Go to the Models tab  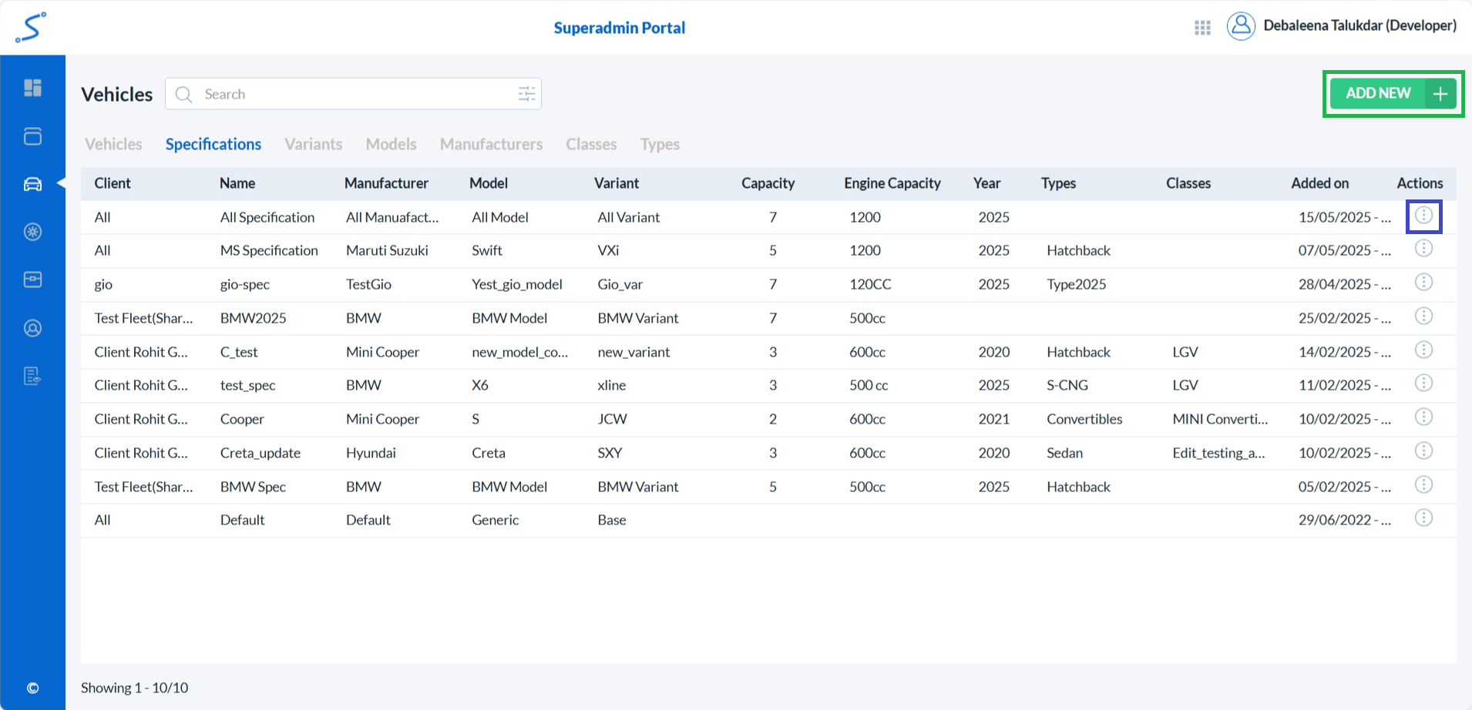click(391, 144)
